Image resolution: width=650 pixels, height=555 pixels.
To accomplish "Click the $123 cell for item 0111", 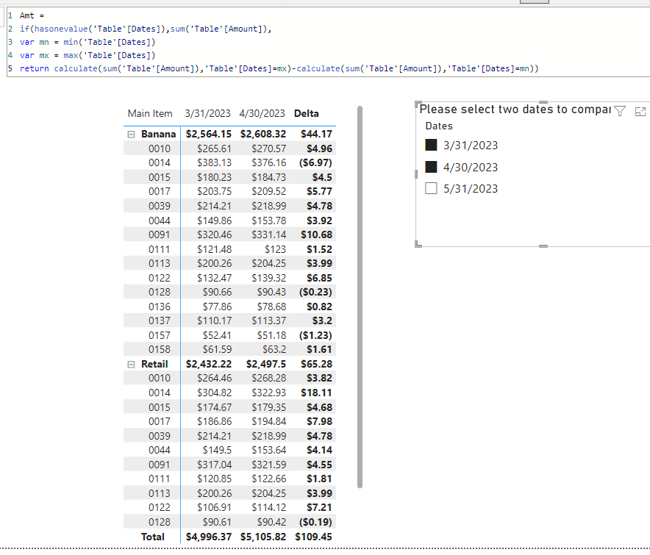I will (275, 249).
